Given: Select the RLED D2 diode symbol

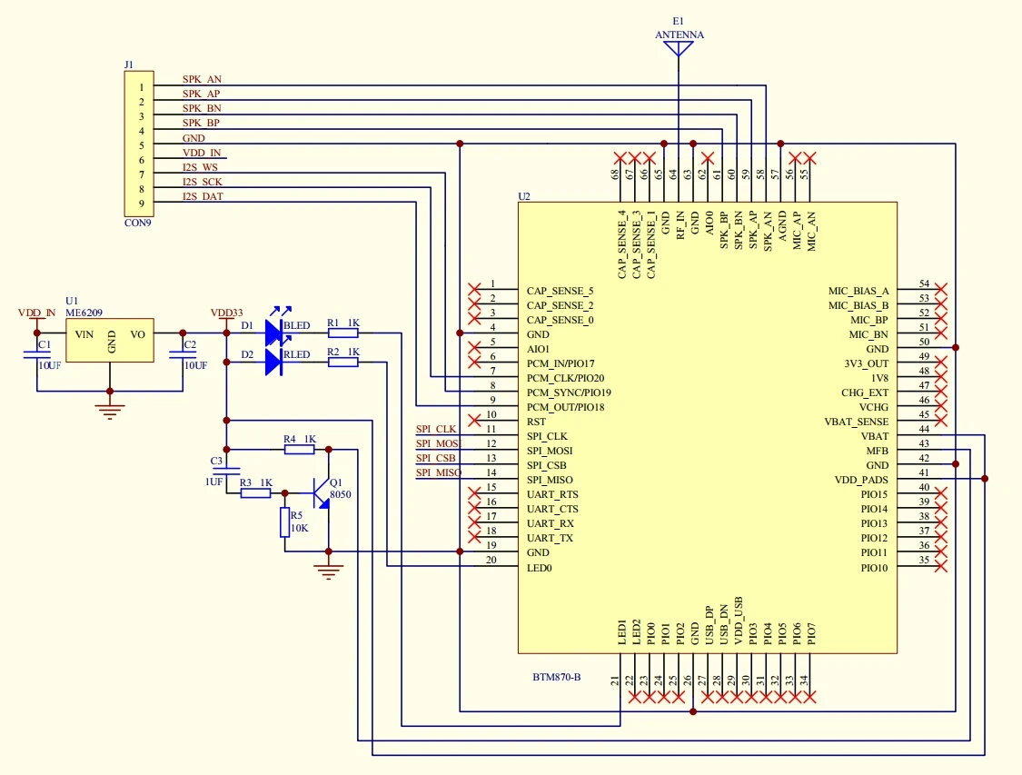Looking at the screenshot, I should (x=273, y=363).
